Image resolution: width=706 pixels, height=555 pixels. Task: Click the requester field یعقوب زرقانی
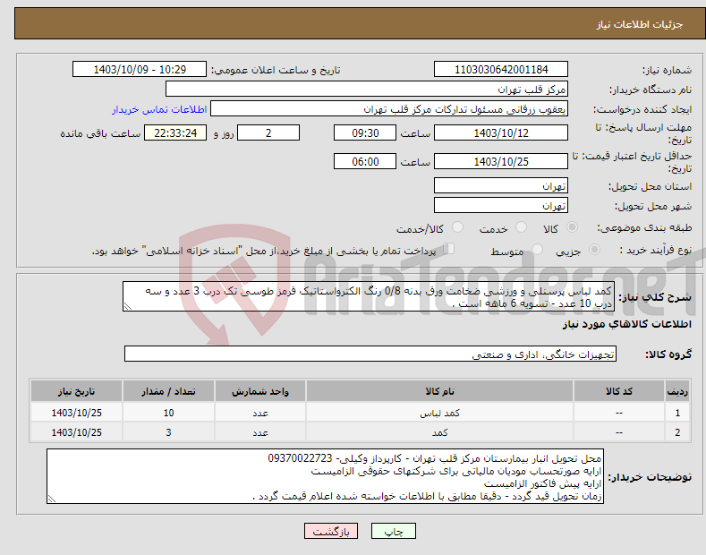tap(389, 109)
